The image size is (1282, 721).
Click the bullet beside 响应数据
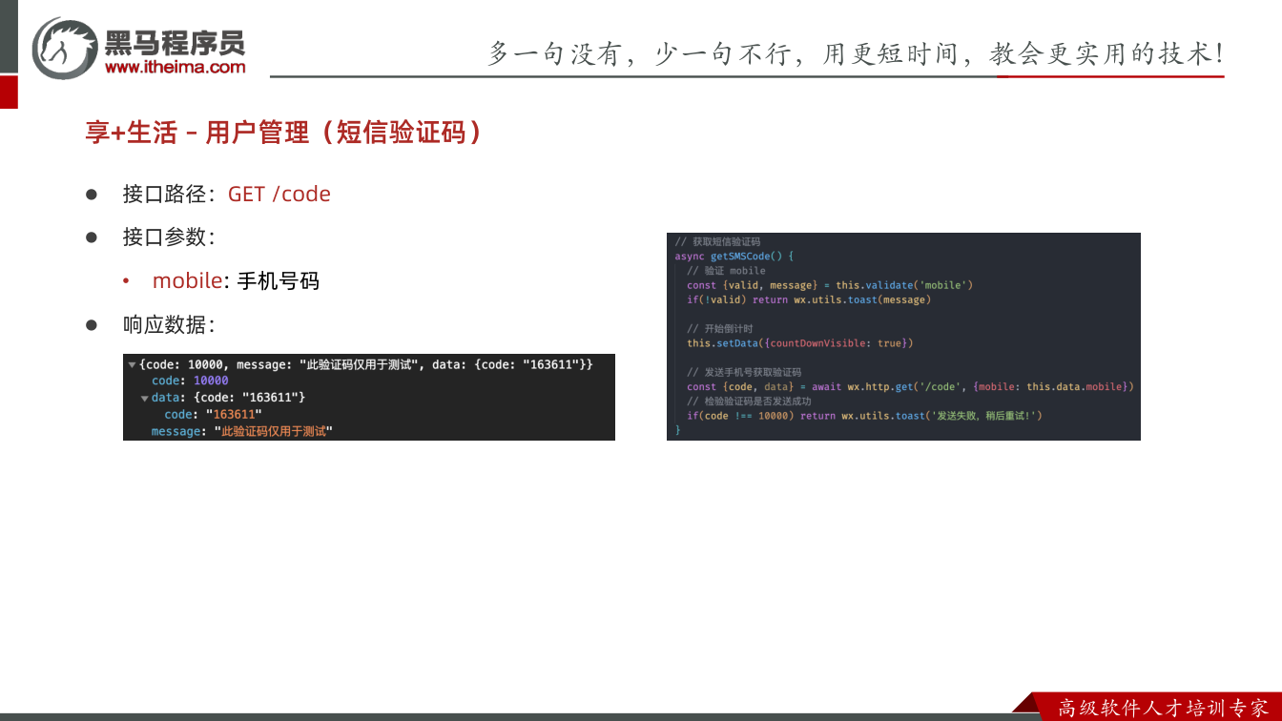(x=93, y=325)
